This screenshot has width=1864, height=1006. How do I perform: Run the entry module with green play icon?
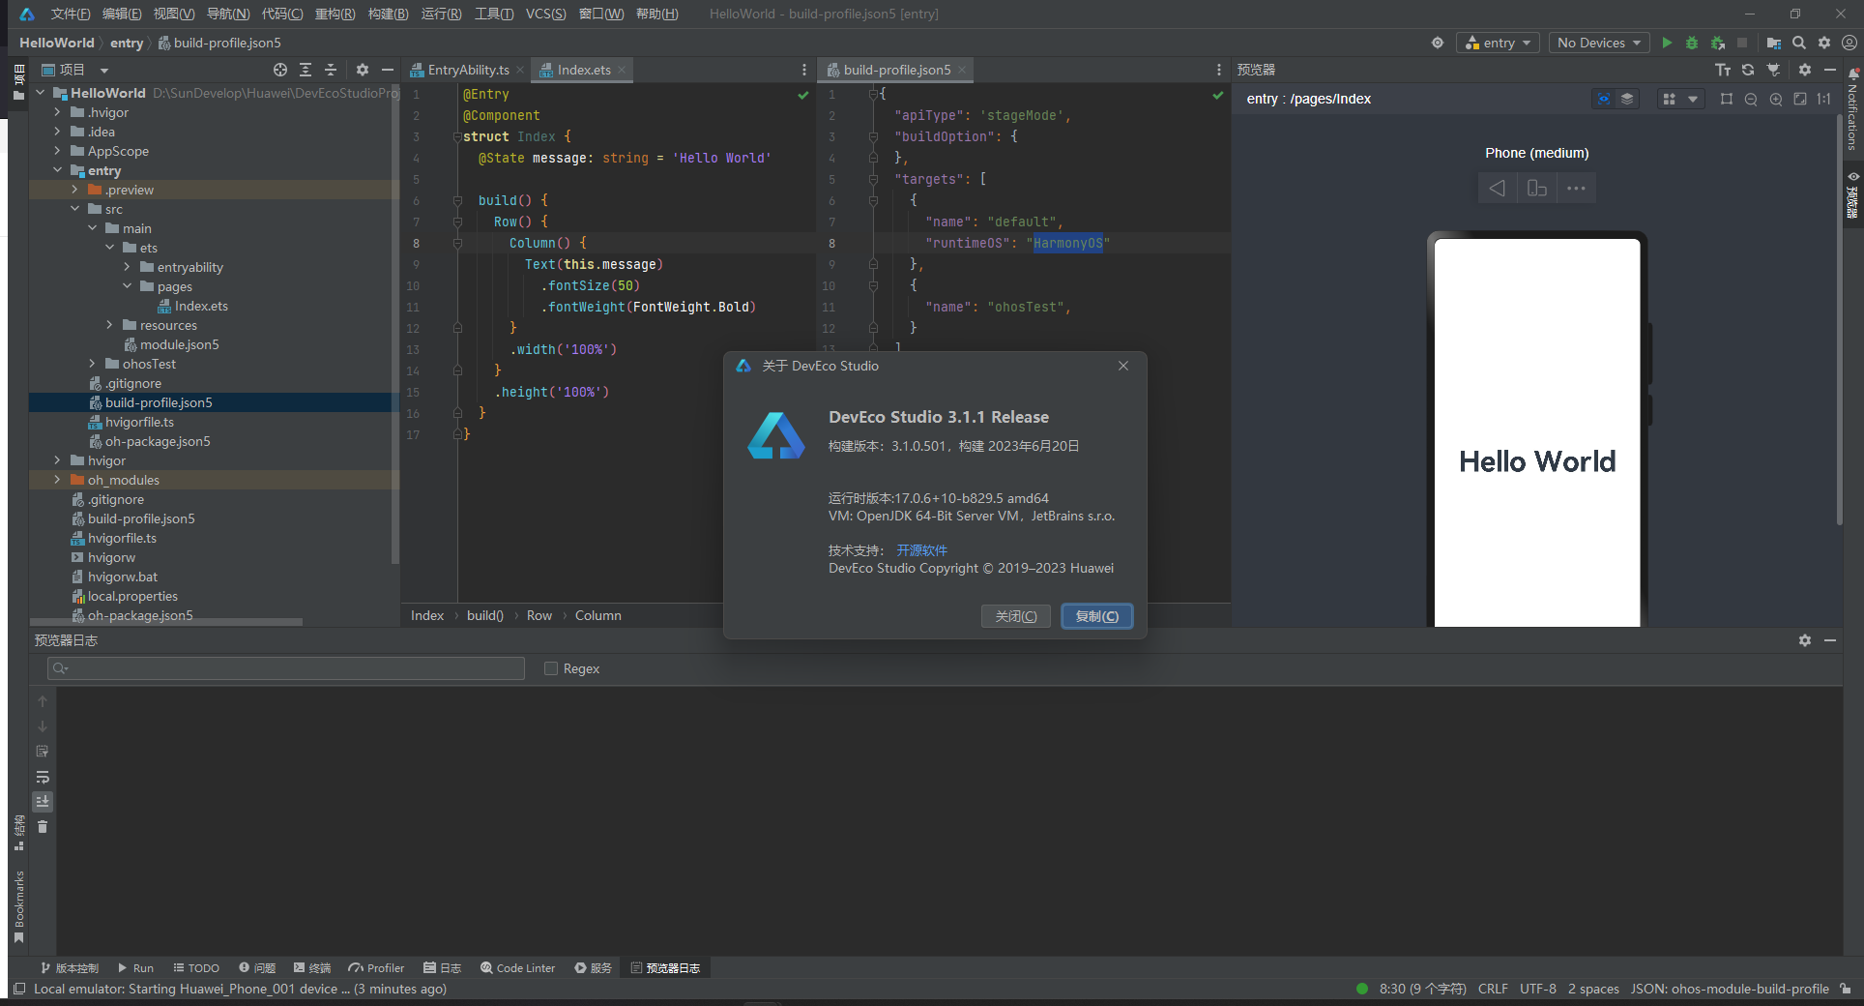point(1667,43)
